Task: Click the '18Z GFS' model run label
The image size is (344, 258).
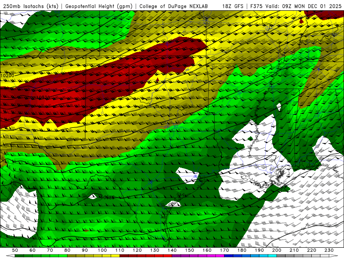Action: pos(233,6)
